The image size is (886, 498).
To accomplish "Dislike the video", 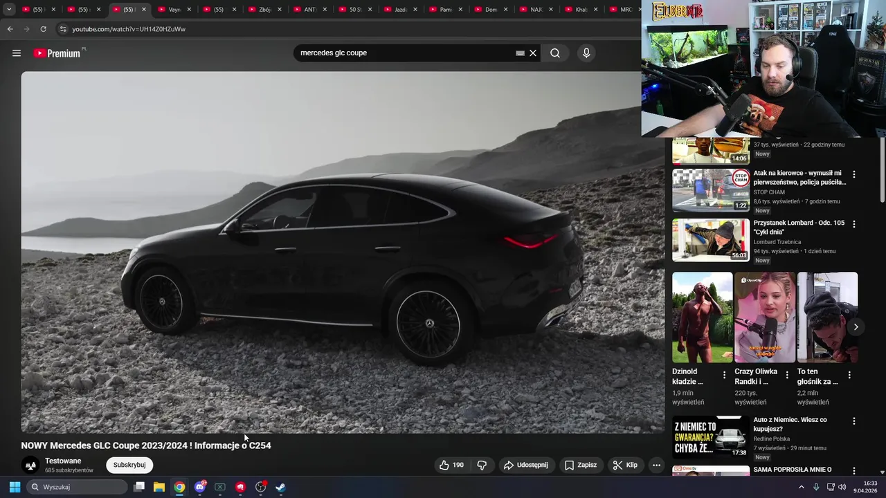I will (482, 465).
